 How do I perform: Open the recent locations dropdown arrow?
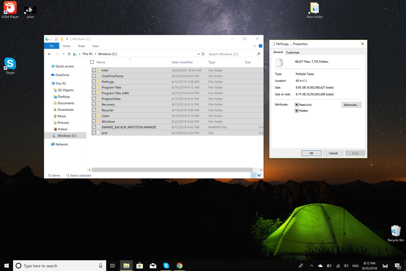pos(63,54)
